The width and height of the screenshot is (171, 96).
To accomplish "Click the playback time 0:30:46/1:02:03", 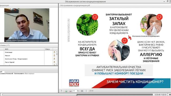I will click(x=161, y=95).
